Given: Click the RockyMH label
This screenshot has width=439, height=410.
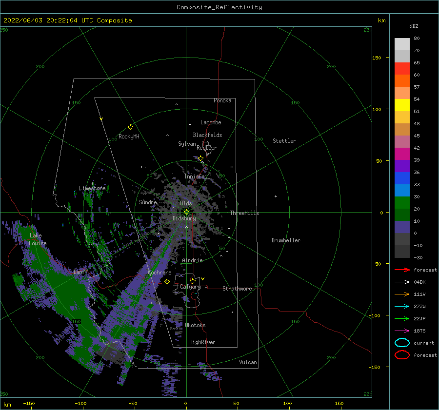Looking at the screenshot, I should point(129,137).
